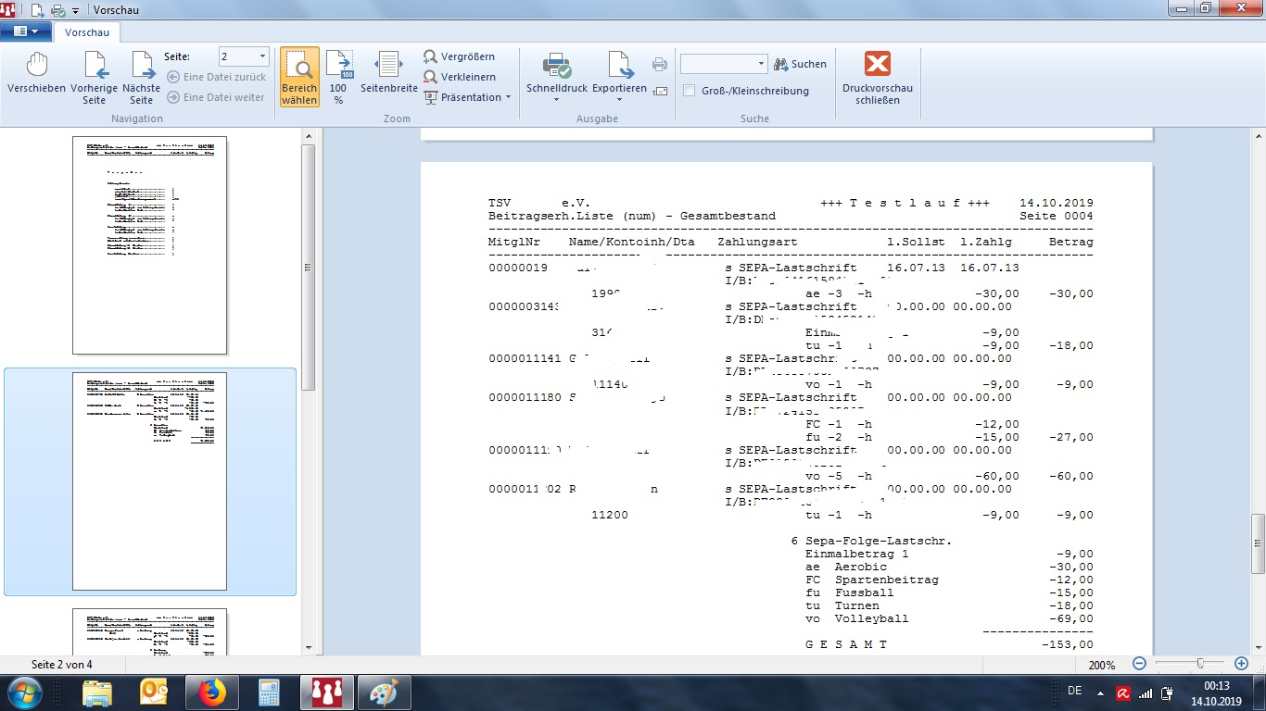The image size is (1266, 711).
Task: Open Firefox from the taskbar
Action: tap(212, 692)
